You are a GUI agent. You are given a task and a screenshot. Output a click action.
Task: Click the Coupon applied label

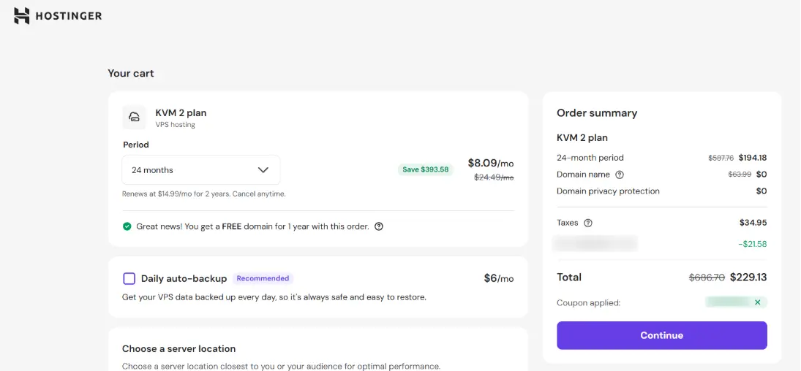tap(588, 303)
